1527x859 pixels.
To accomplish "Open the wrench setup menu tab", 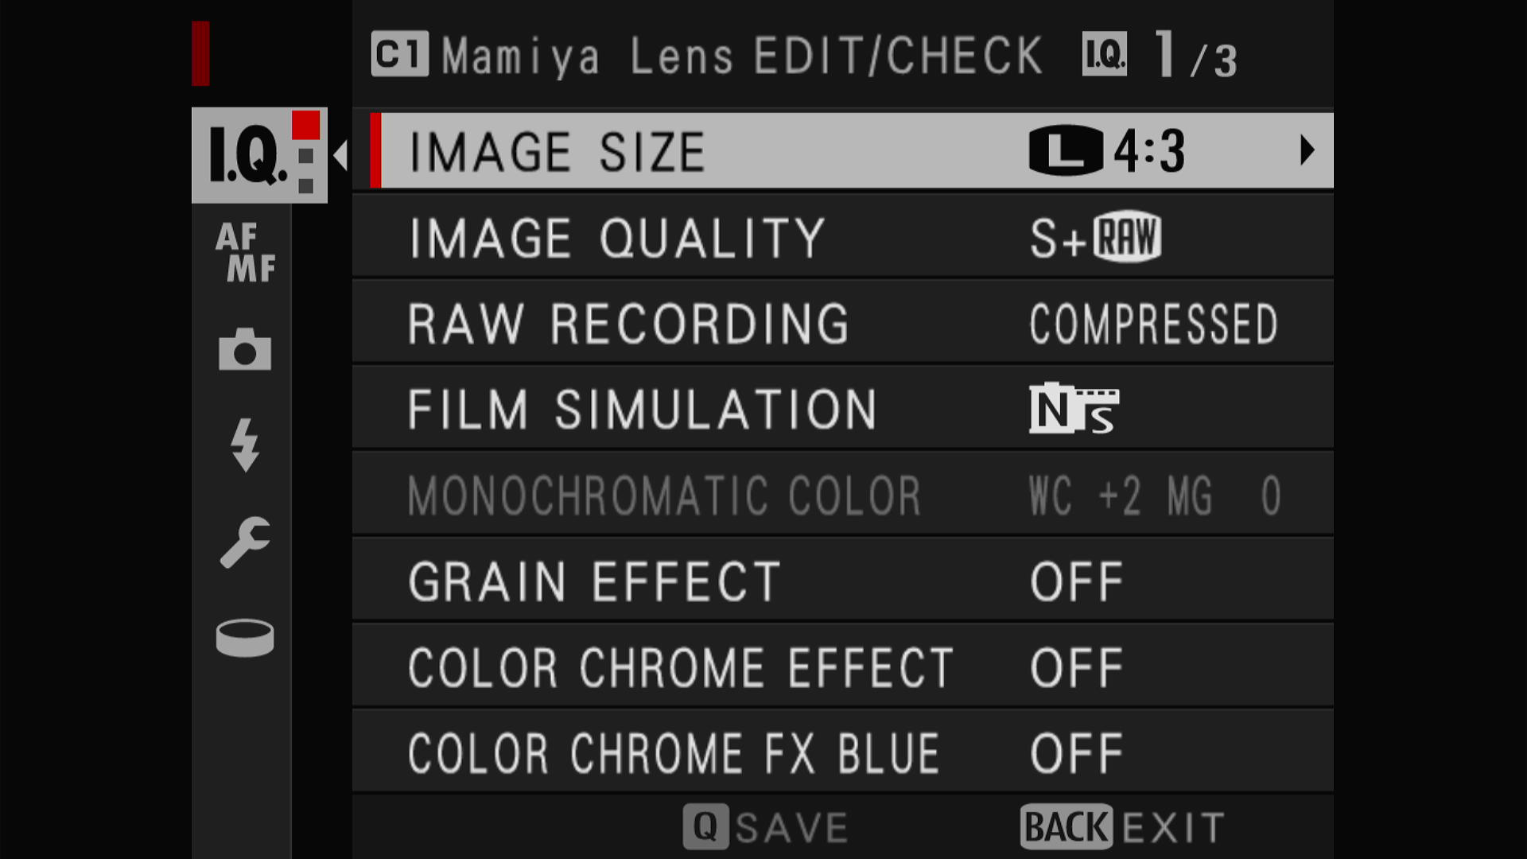I will pyautogui.click(x=245, y=542).
